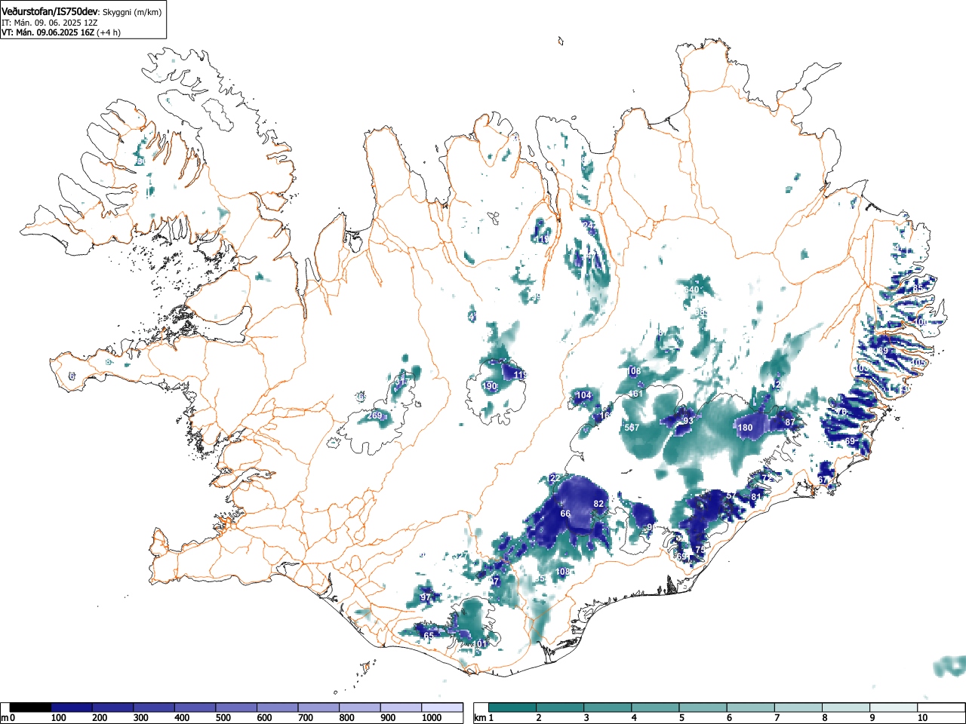Image resolution: width=966 pixels, height=724 pixels.
Task: Click the '10' label on the km scale
Action: click(922, 718)
